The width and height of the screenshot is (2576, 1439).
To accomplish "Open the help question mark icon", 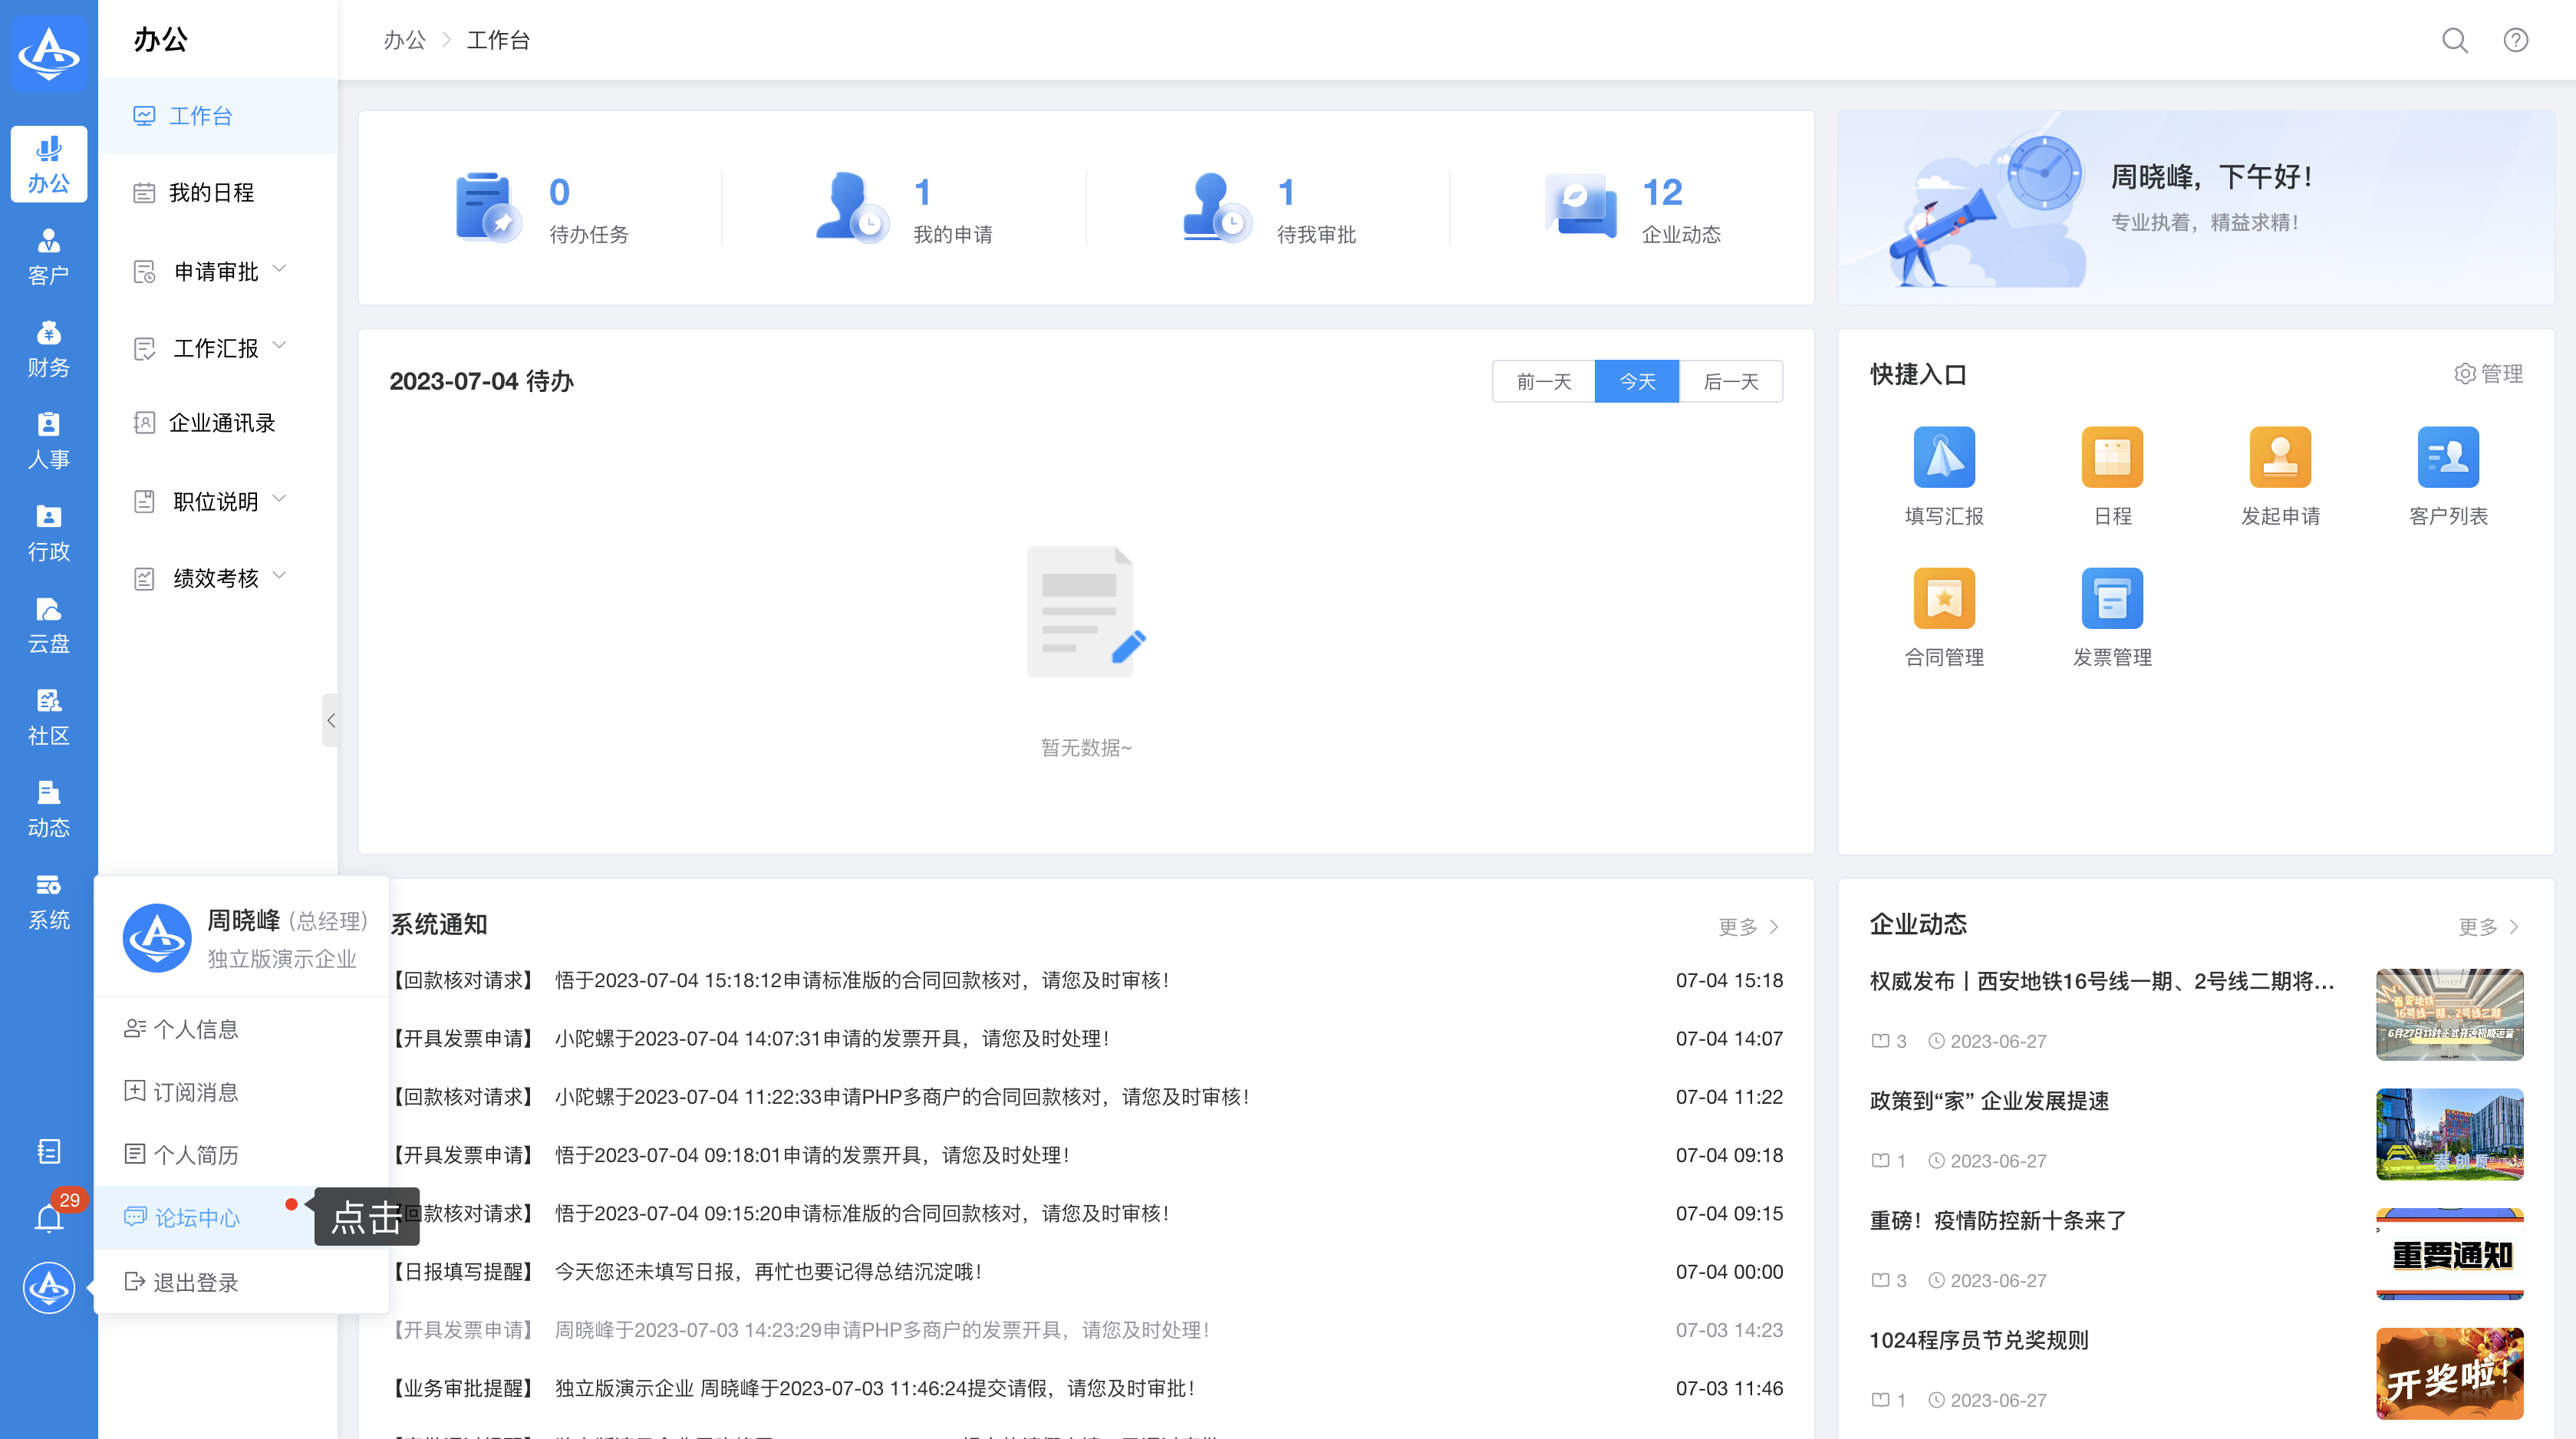I will click(2515, 40).
